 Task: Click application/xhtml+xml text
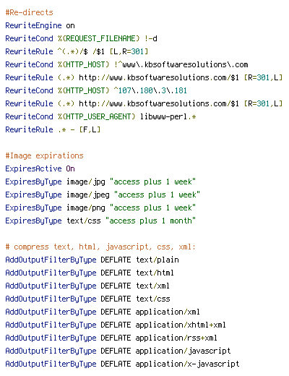pos(181,325)
